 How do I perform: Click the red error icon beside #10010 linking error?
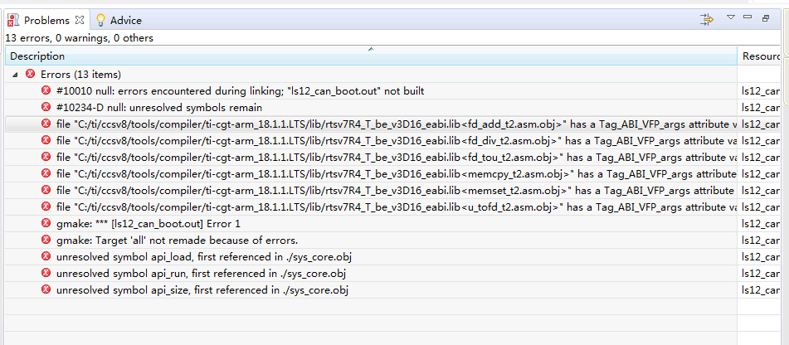point(46,90)
